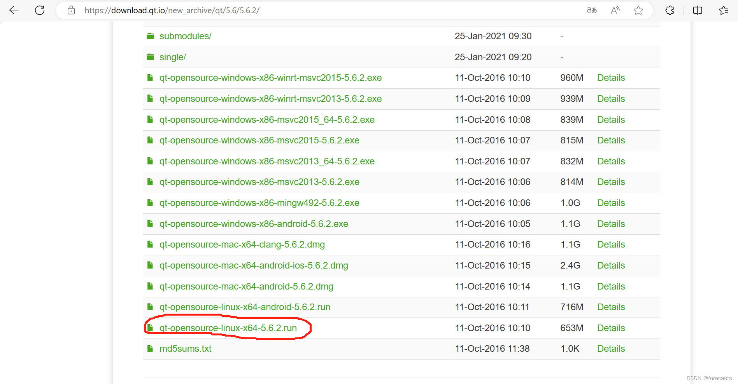Download qt-opensource-mac-x64-android-5.6.2.dmg
The width and height of the screenshot is (738, 384).
pyautogui.click(x=246, y=286)
